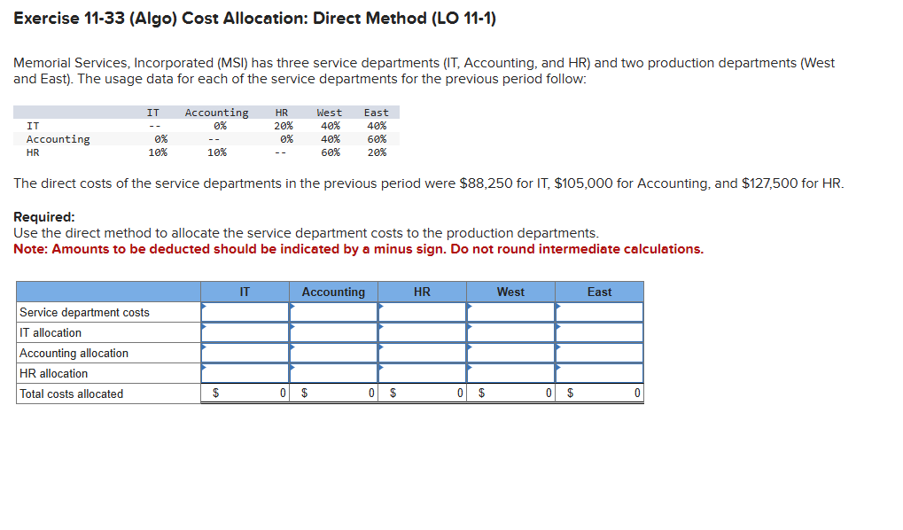Click the West column header
The width and height of the screenshot is (903, 530).
point(510,292)
